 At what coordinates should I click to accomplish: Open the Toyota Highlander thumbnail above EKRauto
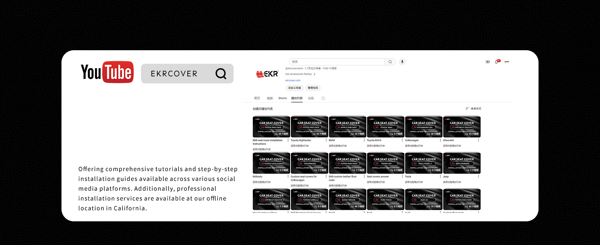click(271, 163)
